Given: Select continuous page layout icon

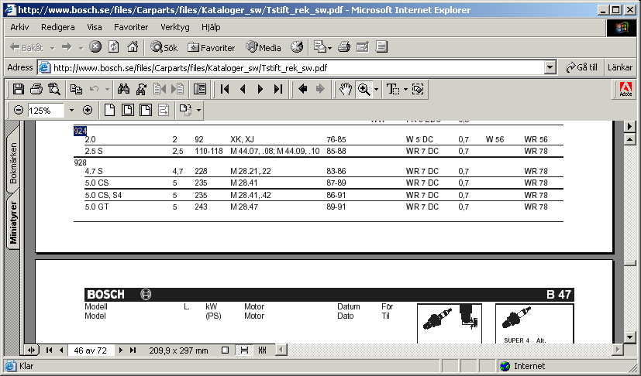Looking at the screenshot, I should pos(244,350).
